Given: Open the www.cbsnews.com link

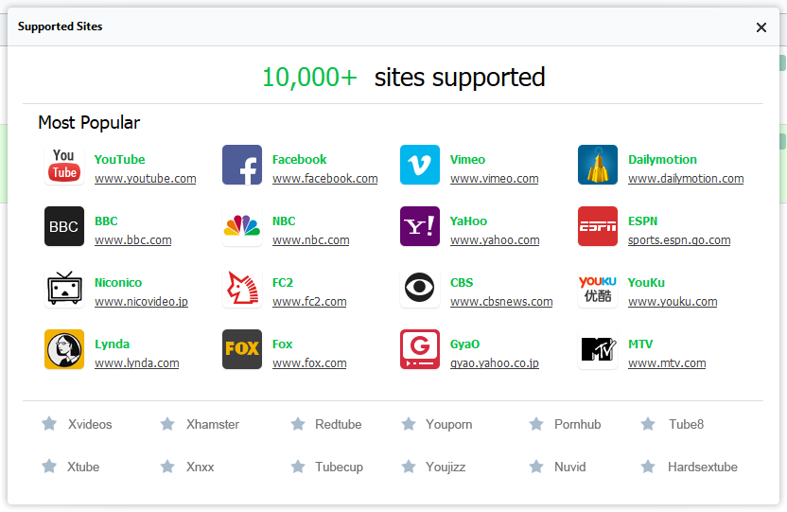Looking at the screenshot, I should (x=501, y=302).
